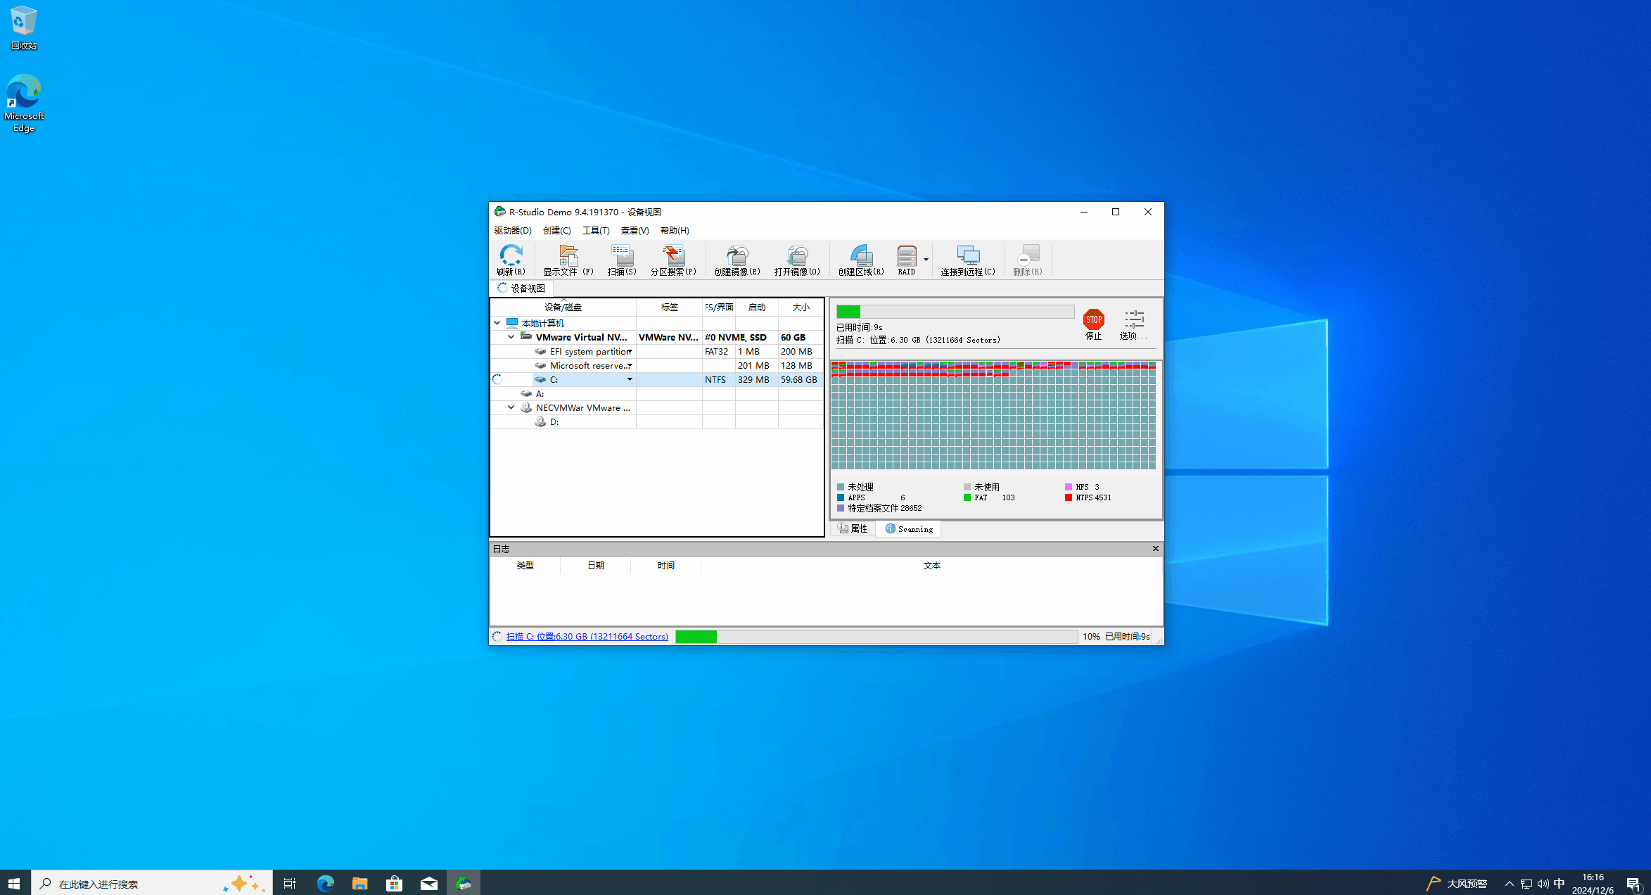Open File Explorer from the taskbar
Viewport: 1651px width, 895px height.
[x=360, y=883]
